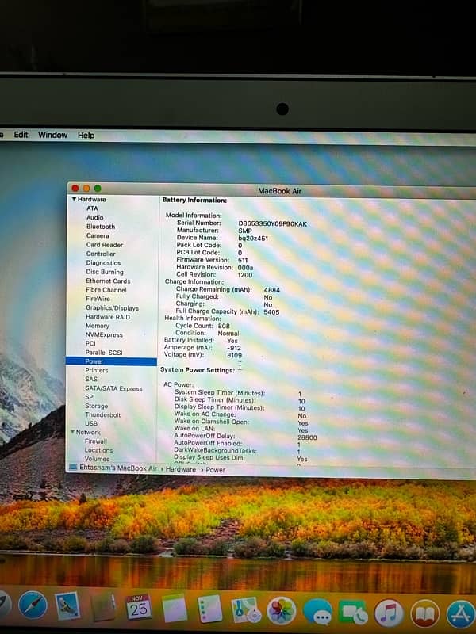The width and height of the screenshot is (476, 634).
Task: Select Memory in the sidebar
Action: (x=98, y=326)
